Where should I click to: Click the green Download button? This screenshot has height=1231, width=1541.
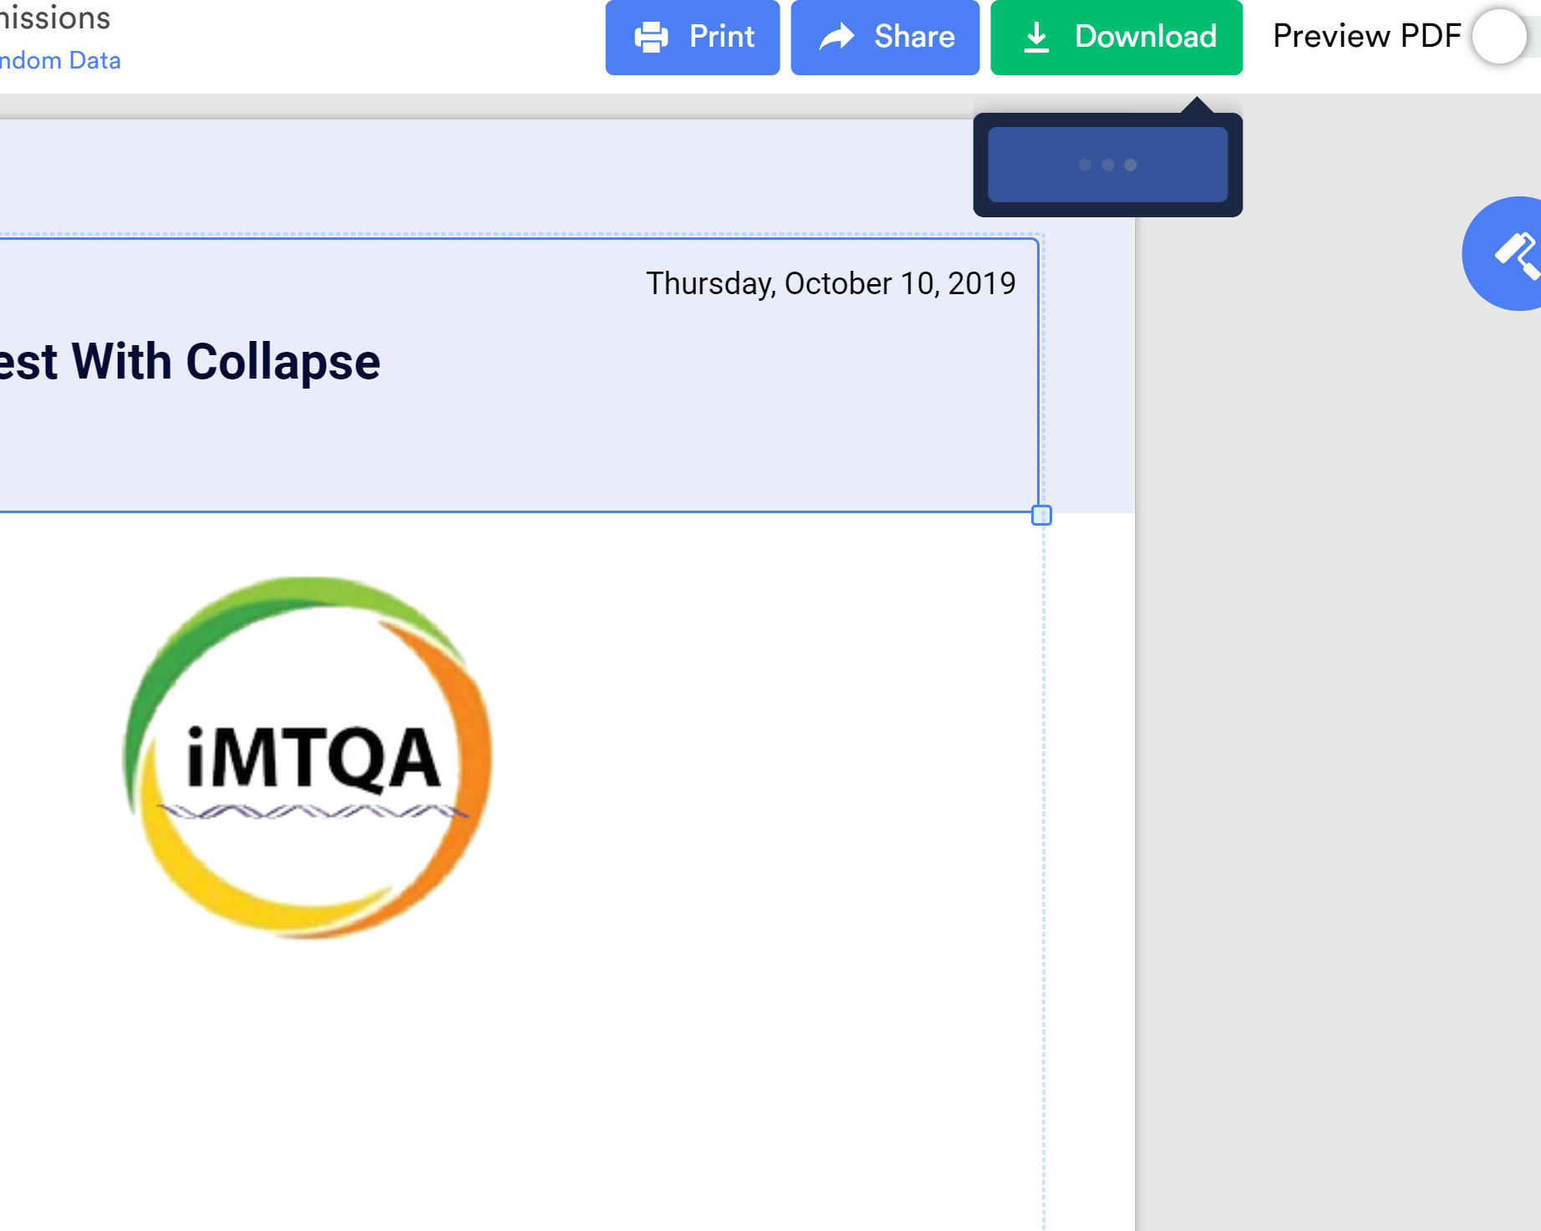1116,37
